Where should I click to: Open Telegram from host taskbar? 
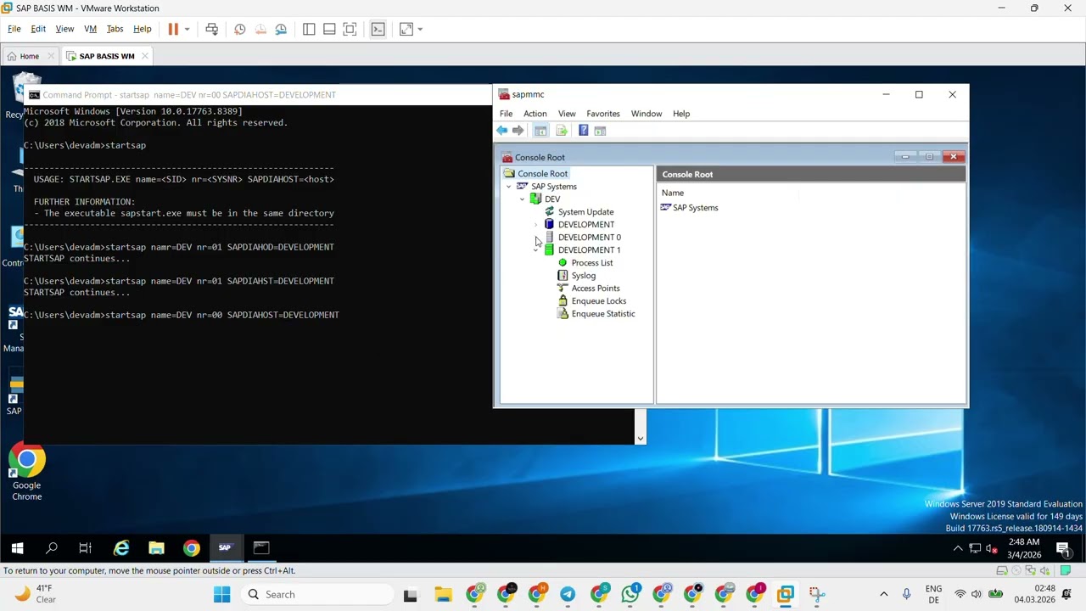(568, 595)
